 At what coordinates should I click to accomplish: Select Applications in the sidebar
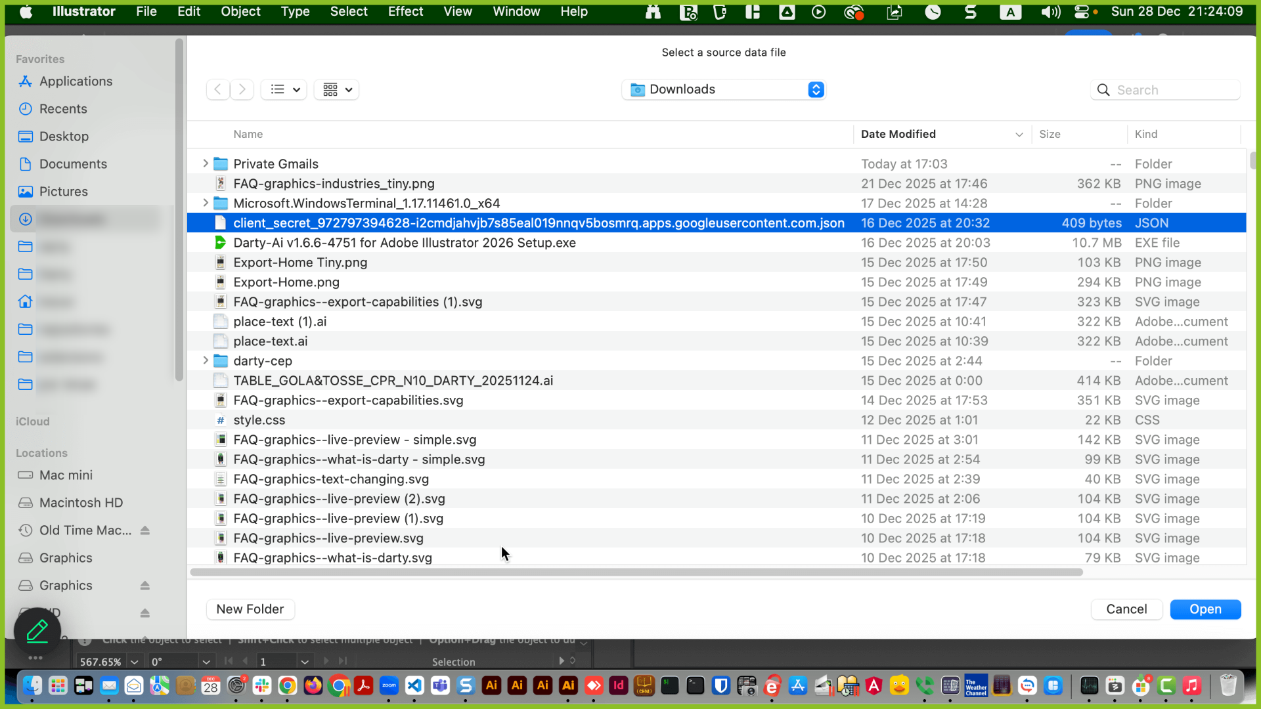tap(76, 81)
